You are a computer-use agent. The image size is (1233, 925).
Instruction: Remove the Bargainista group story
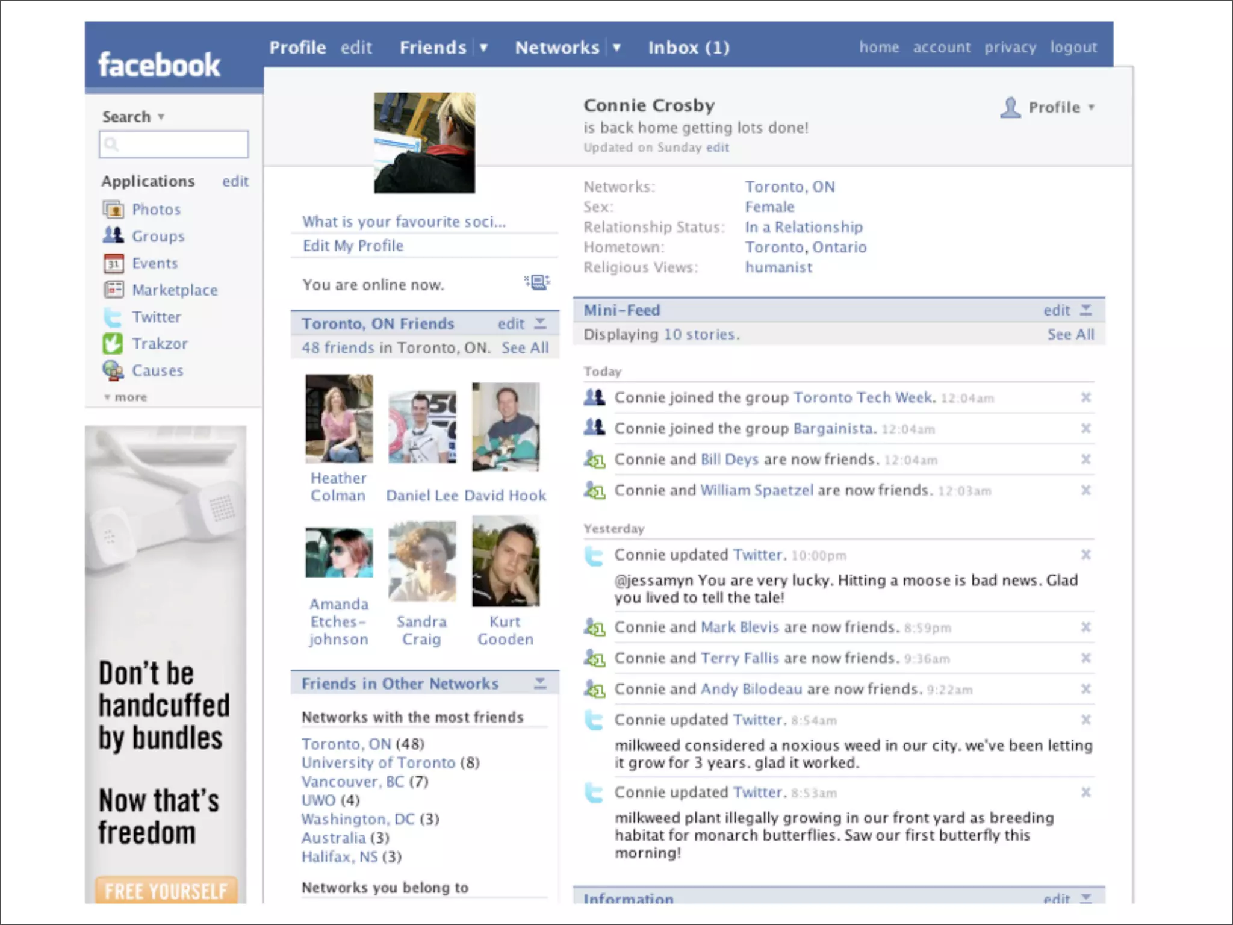pyautogui.click(x=1085, y=428)
